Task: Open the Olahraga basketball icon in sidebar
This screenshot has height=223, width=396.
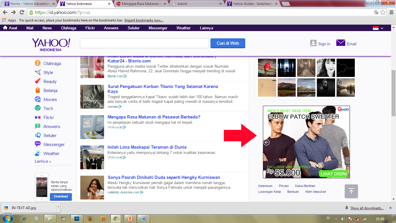Action: [x=38, y=63]
